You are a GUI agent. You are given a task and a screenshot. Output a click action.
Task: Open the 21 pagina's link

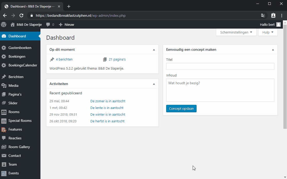click(x=117, y=59)
